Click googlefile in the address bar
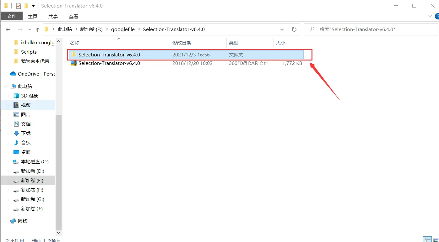Screen dimensions: 439x242 [x=123, y=29]
